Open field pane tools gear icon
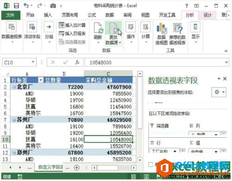232x181 pixels. point(219,92)
